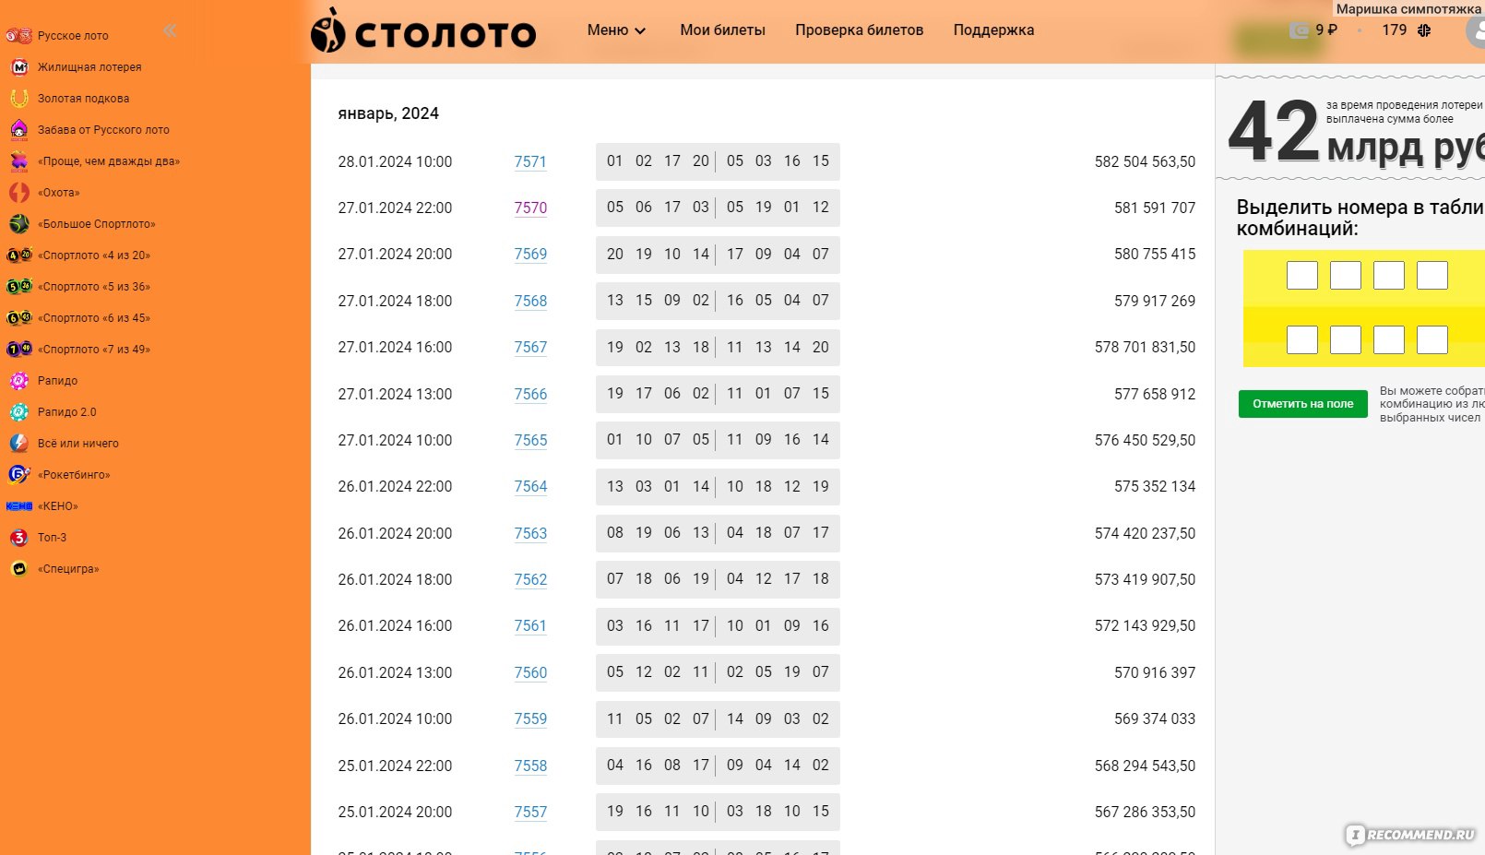Open draw number 7566

click(x=530, y=395)
